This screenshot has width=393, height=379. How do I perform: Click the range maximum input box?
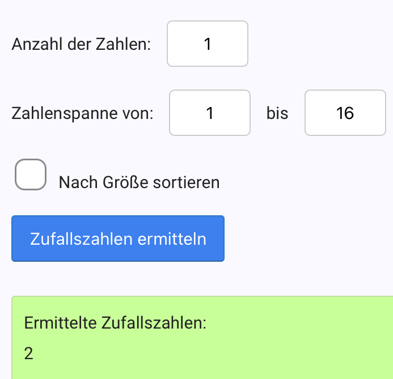345,113
